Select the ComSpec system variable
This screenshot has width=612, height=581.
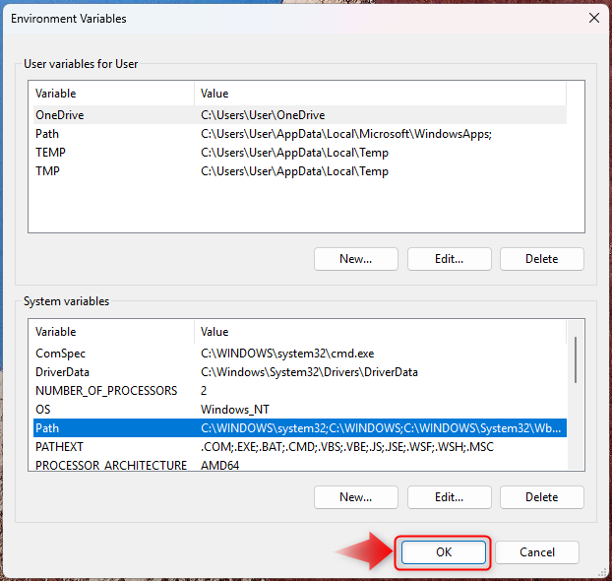(x=61, y=354)
